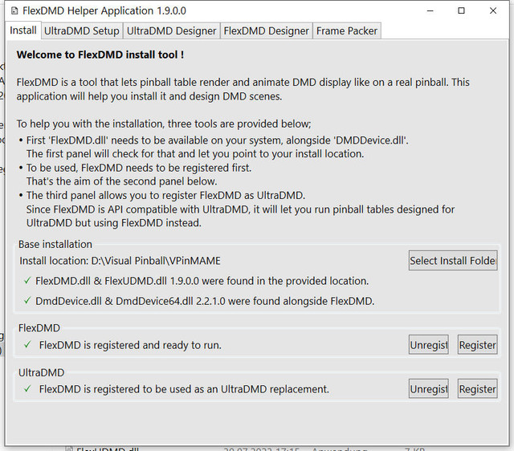Minimize the FlexDMD Helper window

tap(430, 10)
